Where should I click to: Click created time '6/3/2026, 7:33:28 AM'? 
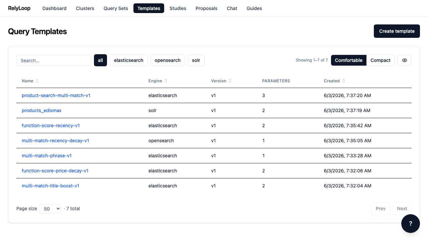tap(347, 156)
